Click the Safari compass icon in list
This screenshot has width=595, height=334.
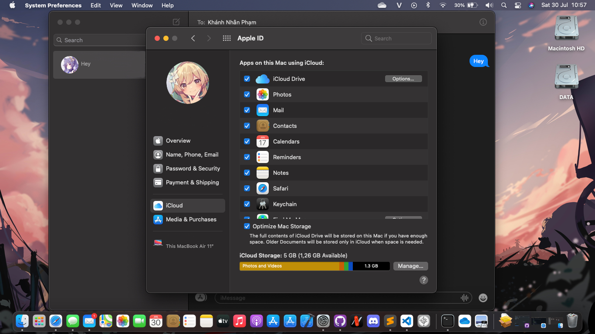pyautogui.click(x=263, y=188)
